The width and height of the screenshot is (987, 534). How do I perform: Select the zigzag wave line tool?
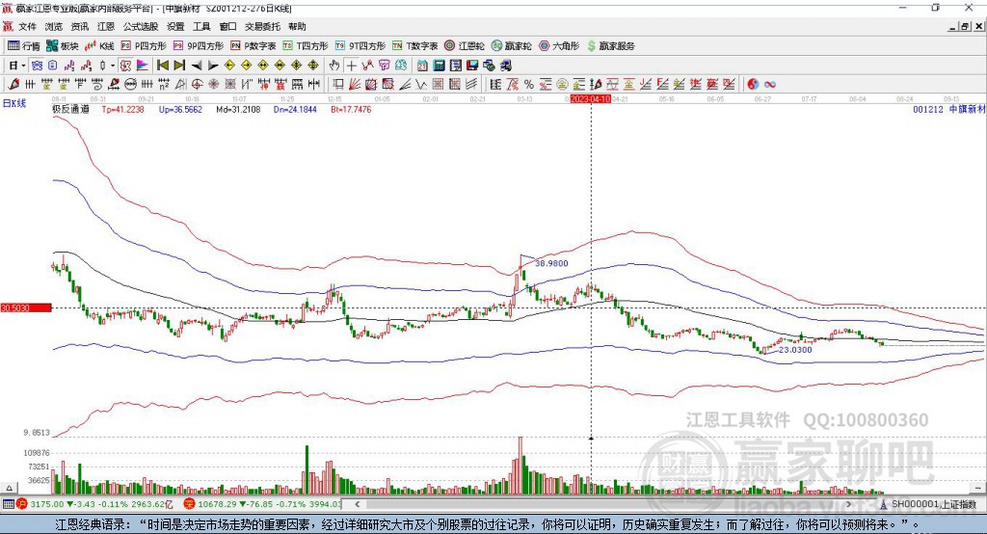point(422,84)
